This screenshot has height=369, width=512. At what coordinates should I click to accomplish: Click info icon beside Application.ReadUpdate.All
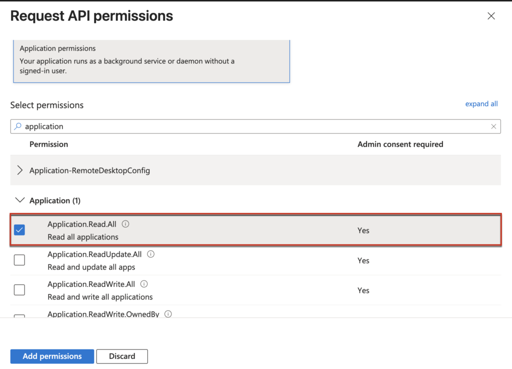point(150,254)
